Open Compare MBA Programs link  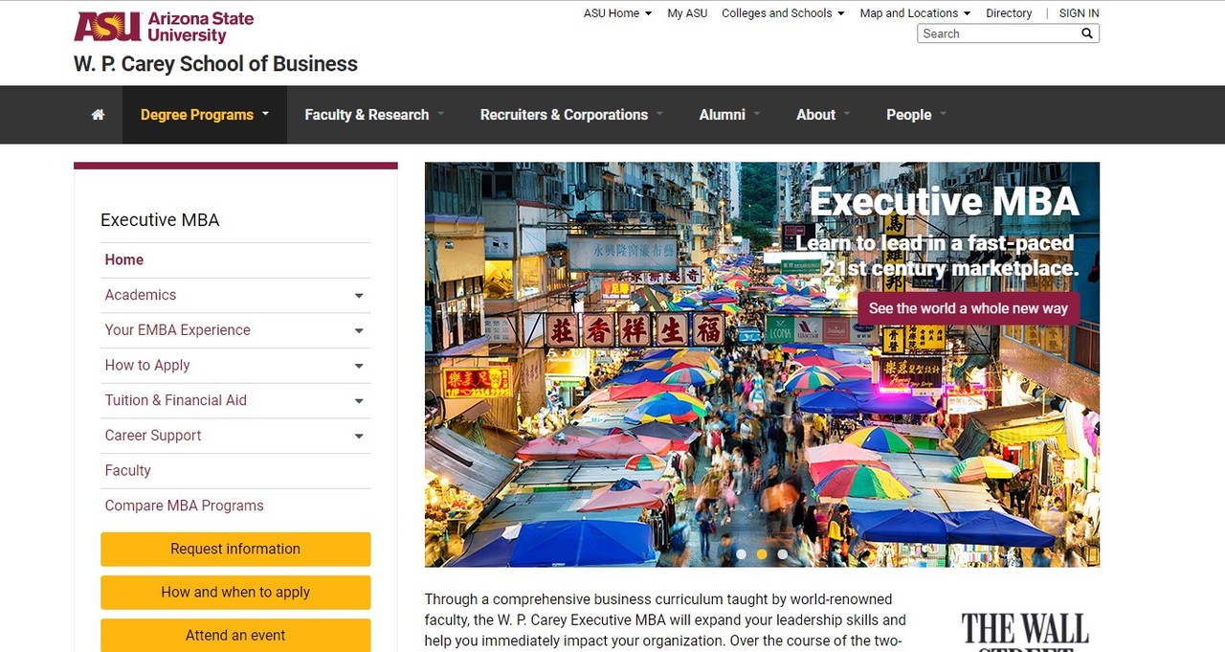(x=184, y=506)
